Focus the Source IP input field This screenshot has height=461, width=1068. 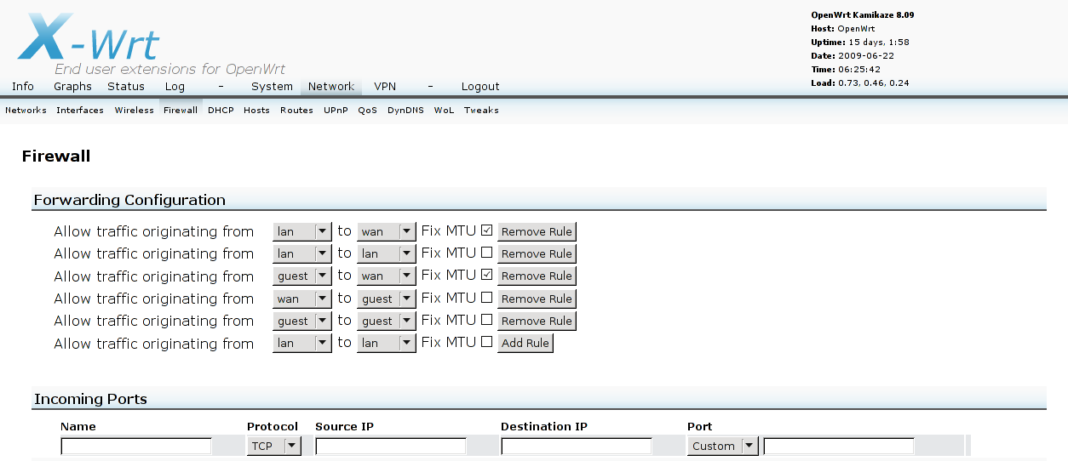tap(391, 446)
